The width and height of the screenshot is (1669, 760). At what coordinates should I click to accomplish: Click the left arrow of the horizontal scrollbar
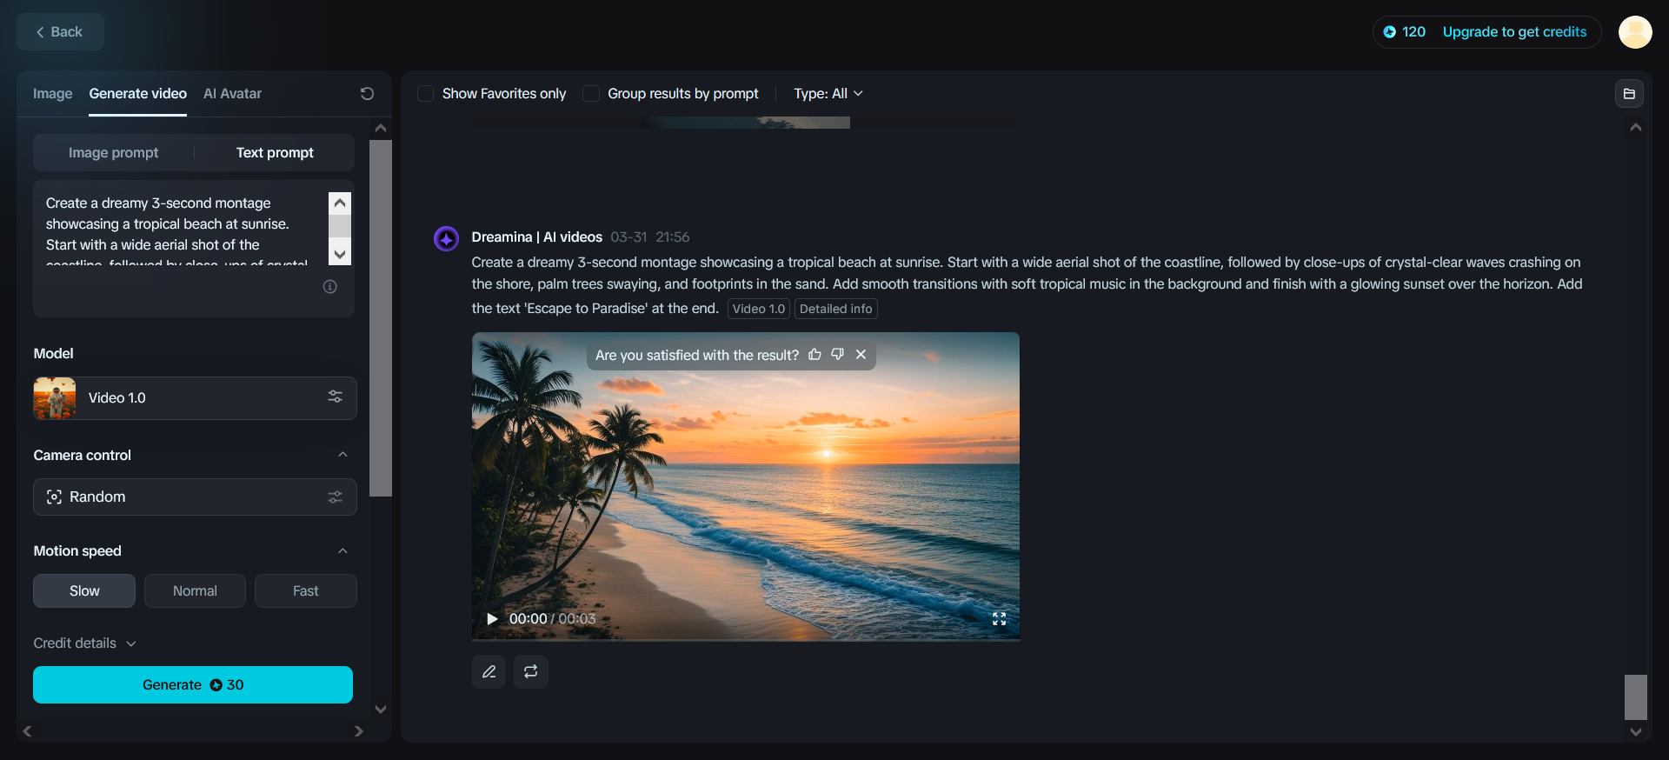27,731
